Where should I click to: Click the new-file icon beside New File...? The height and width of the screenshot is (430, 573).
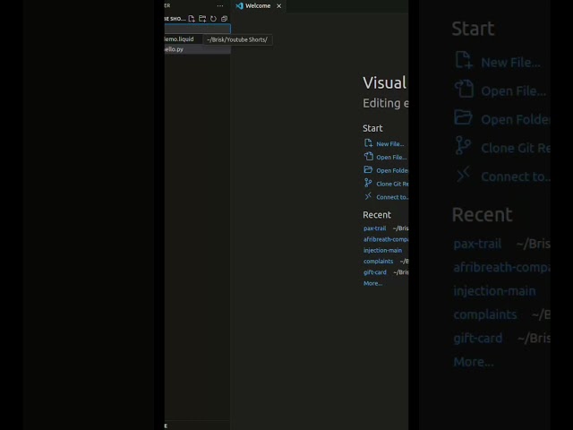click(x=368, y=143)
